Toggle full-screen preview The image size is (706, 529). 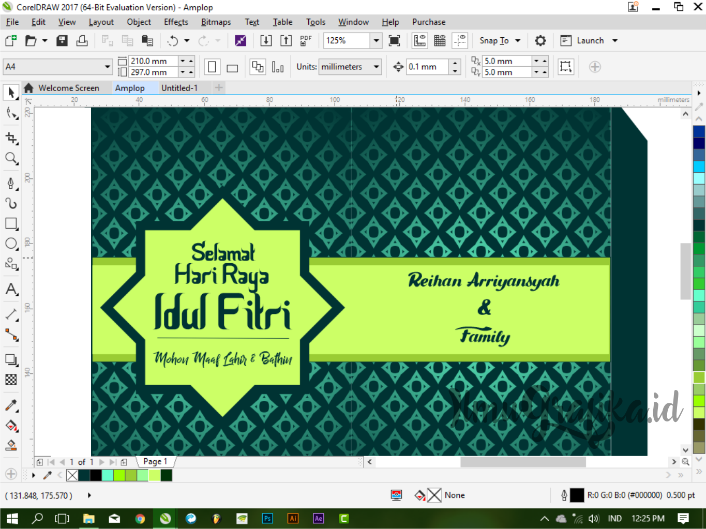pyautogui.click(x=394, y=40)
